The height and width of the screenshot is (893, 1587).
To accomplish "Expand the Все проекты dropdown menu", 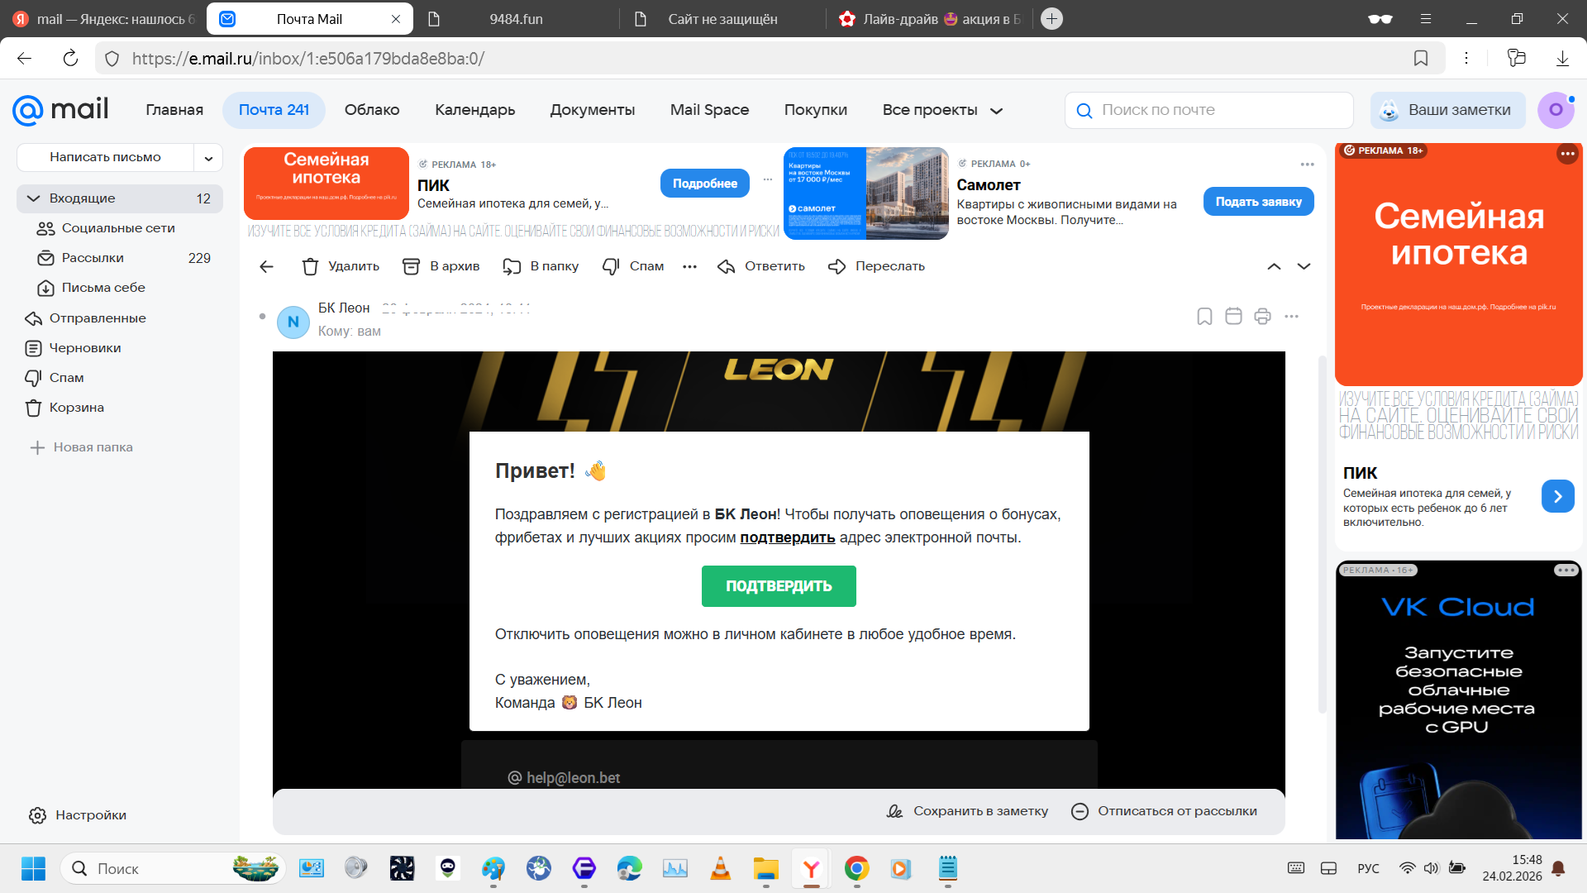I will [x=942, y=110].
